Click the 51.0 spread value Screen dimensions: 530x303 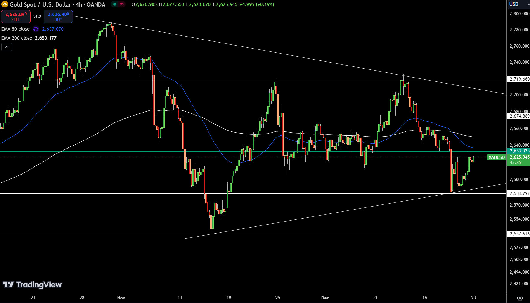[x=37, y=16]
